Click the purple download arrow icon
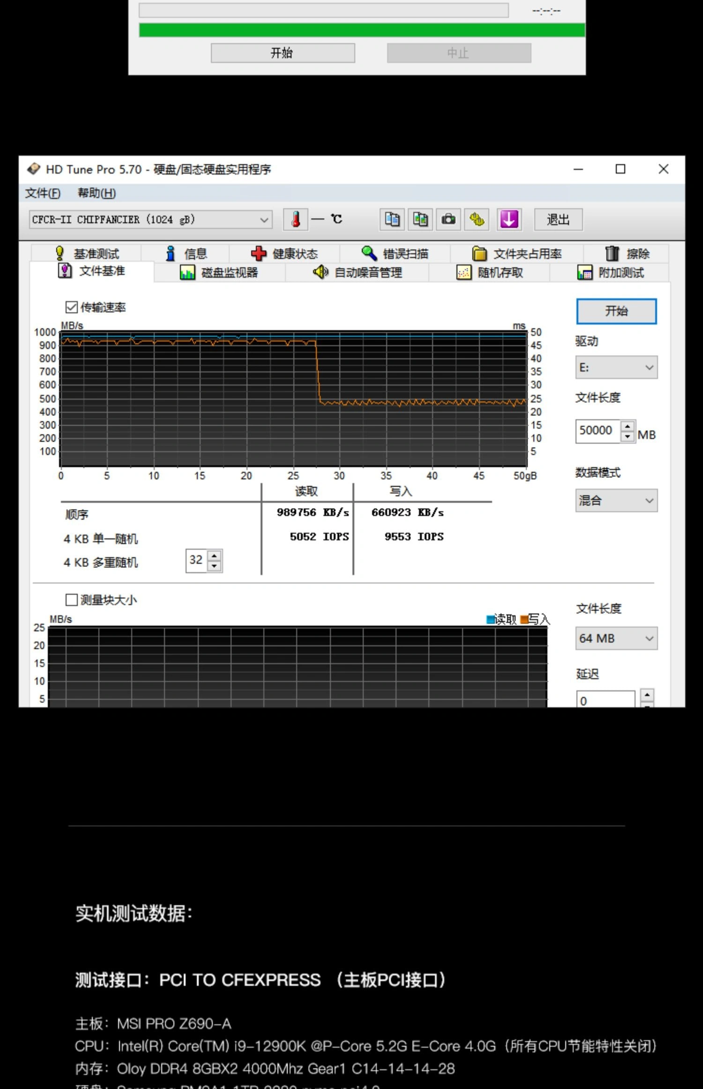 pos(509,219)
